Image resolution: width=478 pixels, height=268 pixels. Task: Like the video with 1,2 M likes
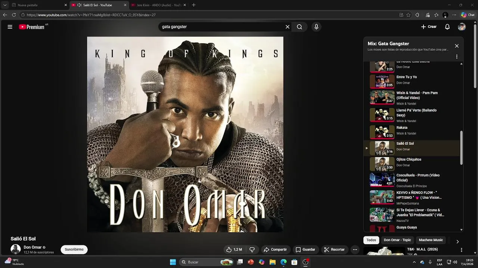click(234, 249)
